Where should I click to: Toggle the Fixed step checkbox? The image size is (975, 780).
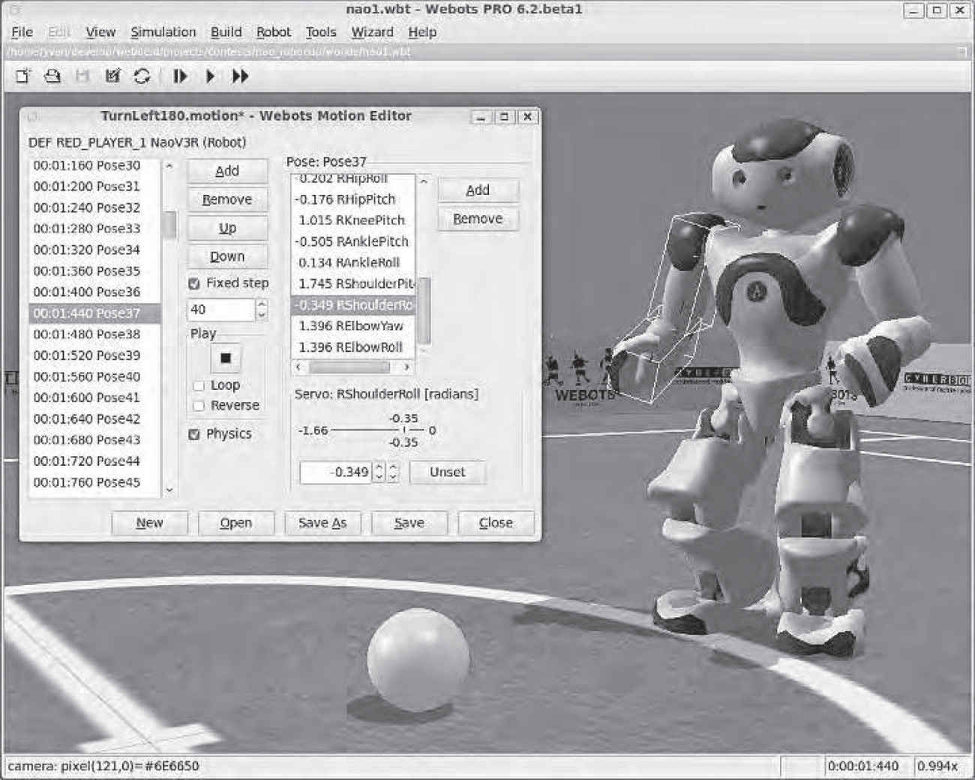click(x=194, y=283)
